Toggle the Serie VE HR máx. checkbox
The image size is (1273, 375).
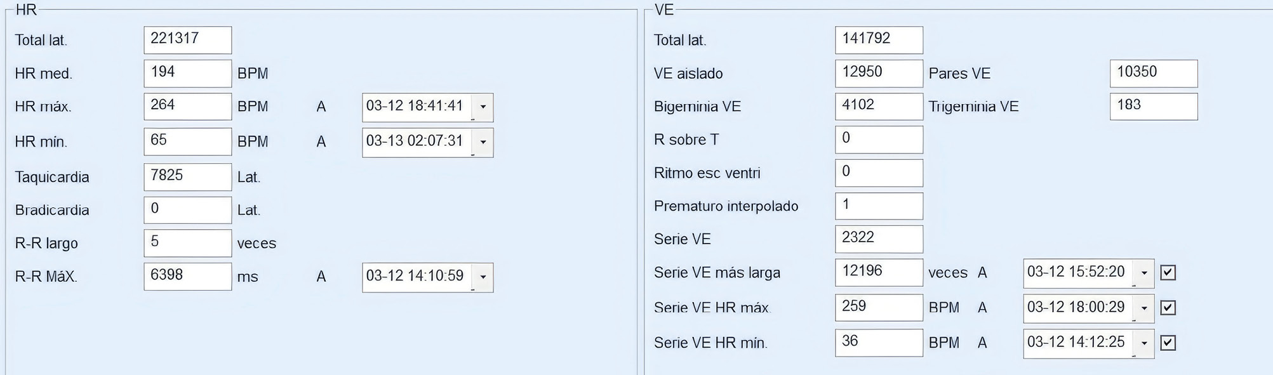pos(1168,308)
